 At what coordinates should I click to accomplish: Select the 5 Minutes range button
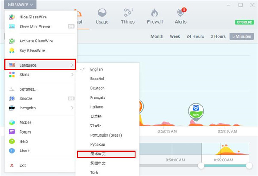coord(242,36)
